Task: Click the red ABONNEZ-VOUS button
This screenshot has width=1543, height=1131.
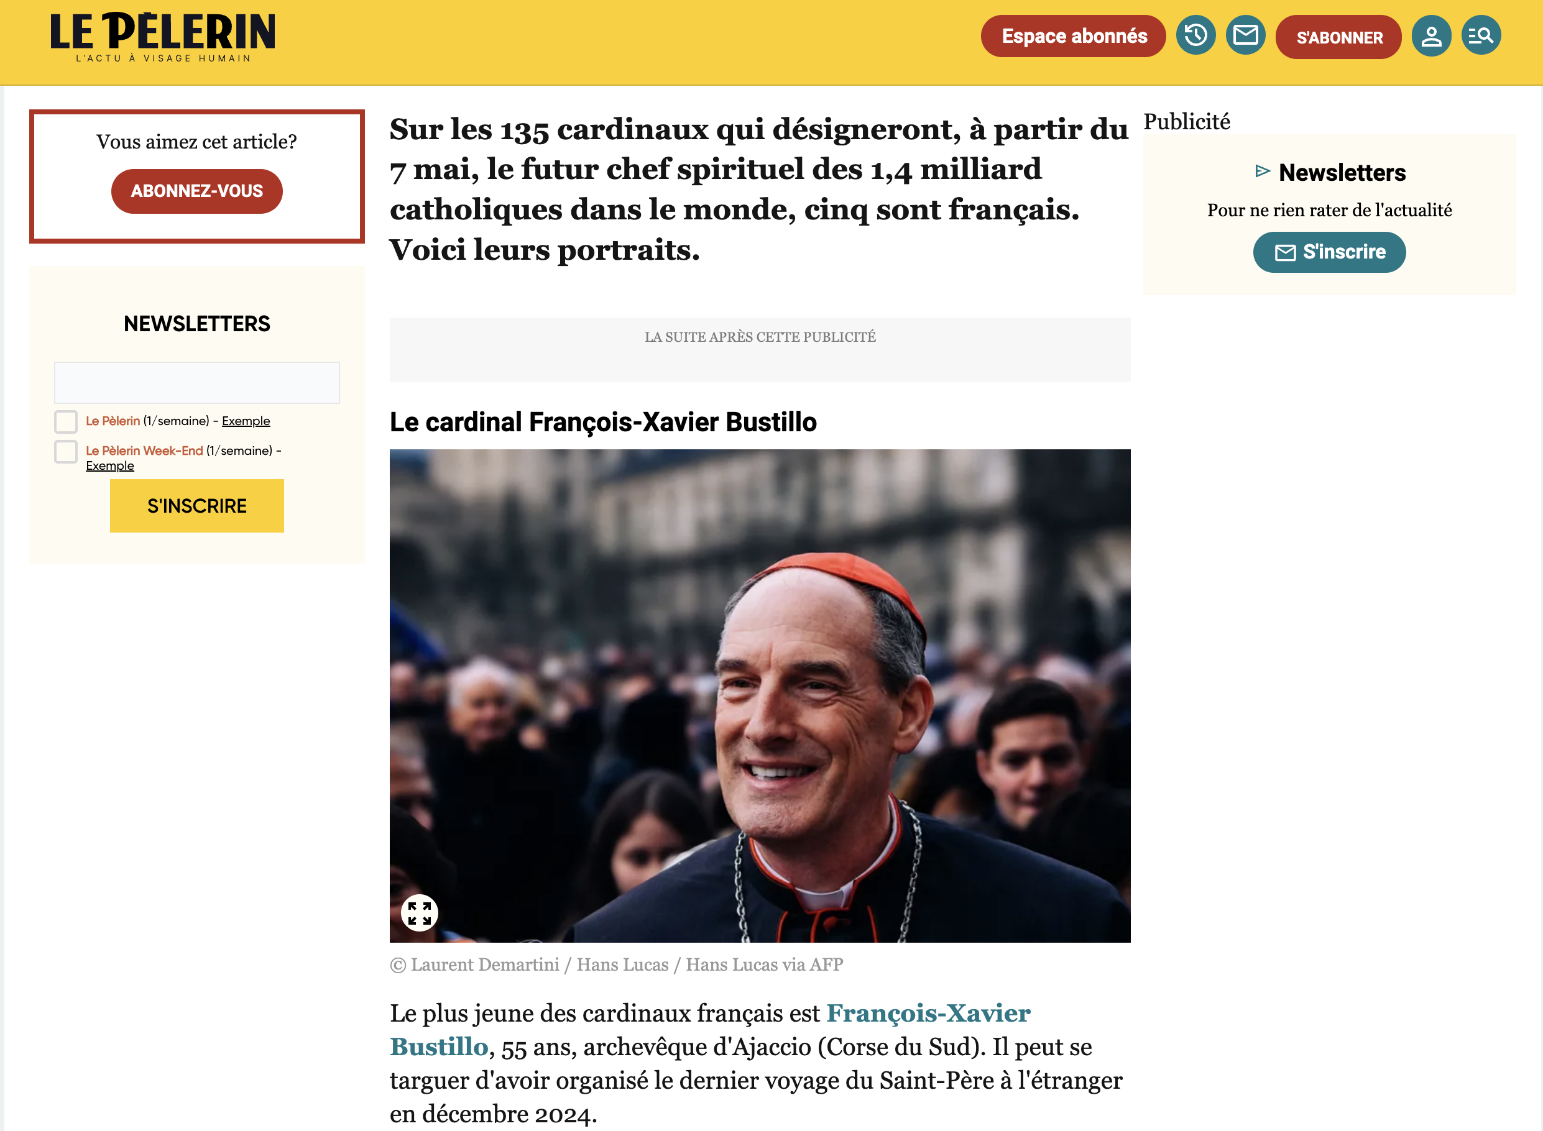Action: pyautogui.click(x=196, y=191)
